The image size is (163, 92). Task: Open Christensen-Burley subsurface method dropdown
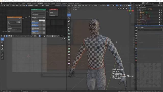coord(38,14)
